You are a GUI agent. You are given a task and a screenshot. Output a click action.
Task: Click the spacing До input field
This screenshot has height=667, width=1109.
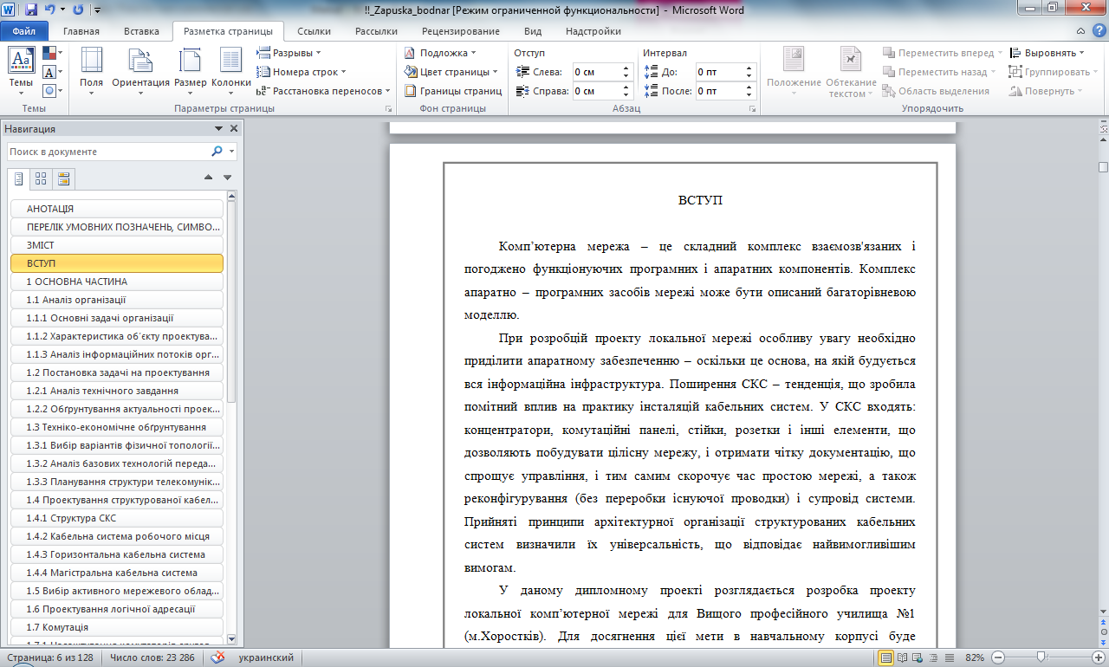click(719, 72)
